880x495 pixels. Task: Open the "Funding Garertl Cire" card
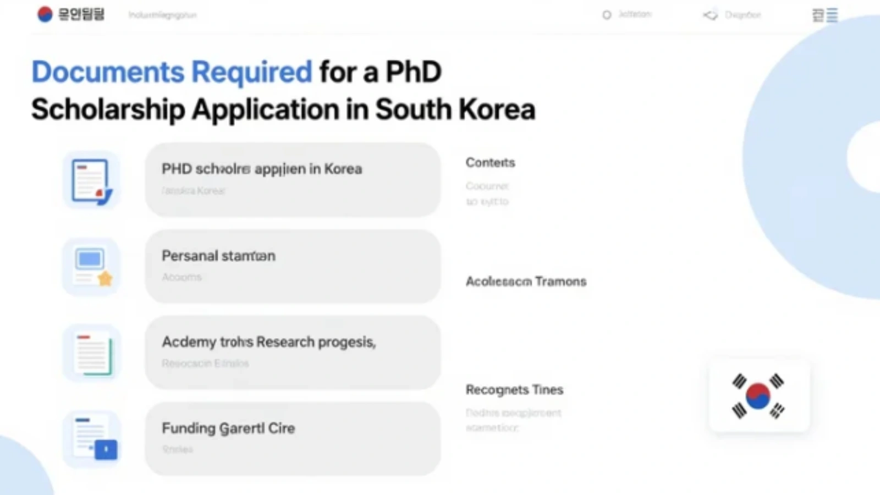pos(293,439)
